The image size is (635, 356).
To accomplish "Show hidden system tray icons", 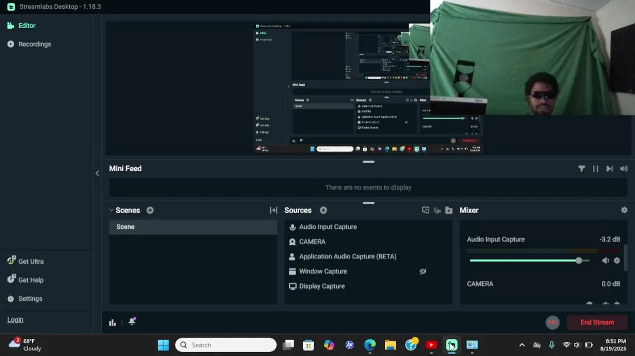I will [521, 345].
